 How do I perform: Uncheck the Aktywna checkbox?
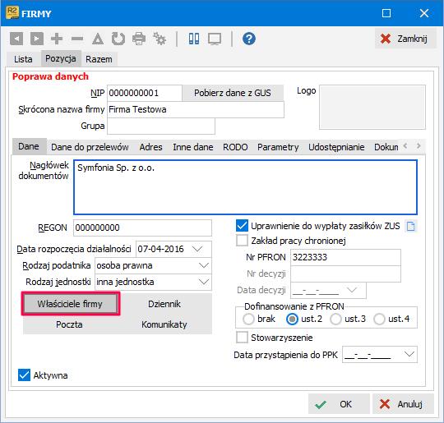[24, 375]
